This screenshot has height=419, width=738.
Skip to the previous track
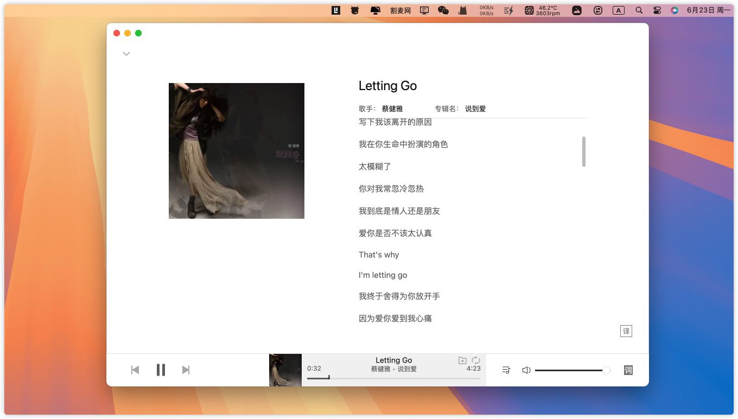135,370
